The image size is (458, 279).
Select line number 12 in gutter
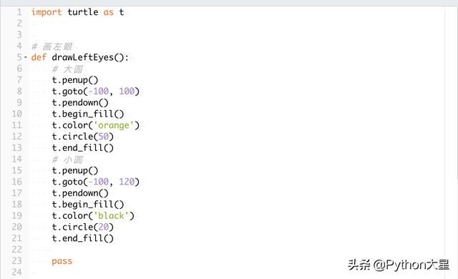tap(17, 137)
